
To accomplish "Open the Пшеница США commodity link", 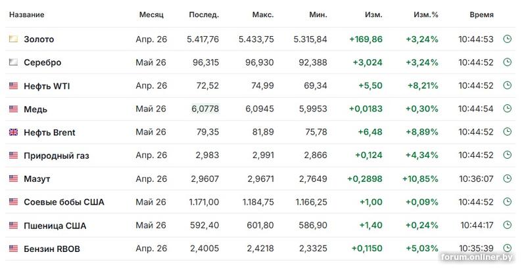I will [55, 226].
